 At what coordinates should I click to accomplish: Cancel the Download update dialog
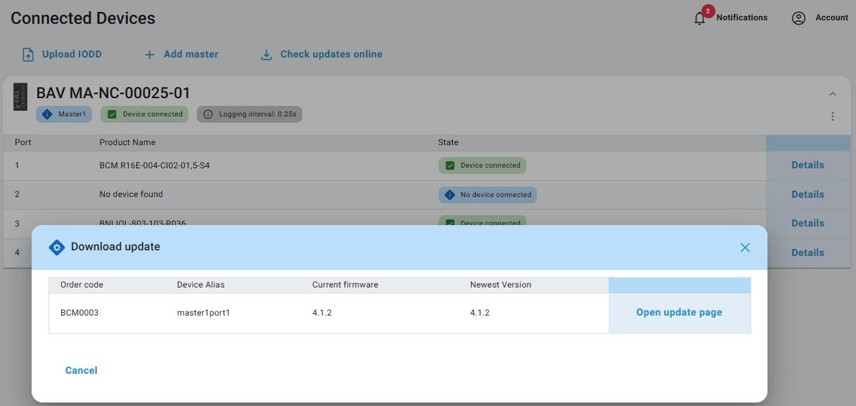coord(82,370)
